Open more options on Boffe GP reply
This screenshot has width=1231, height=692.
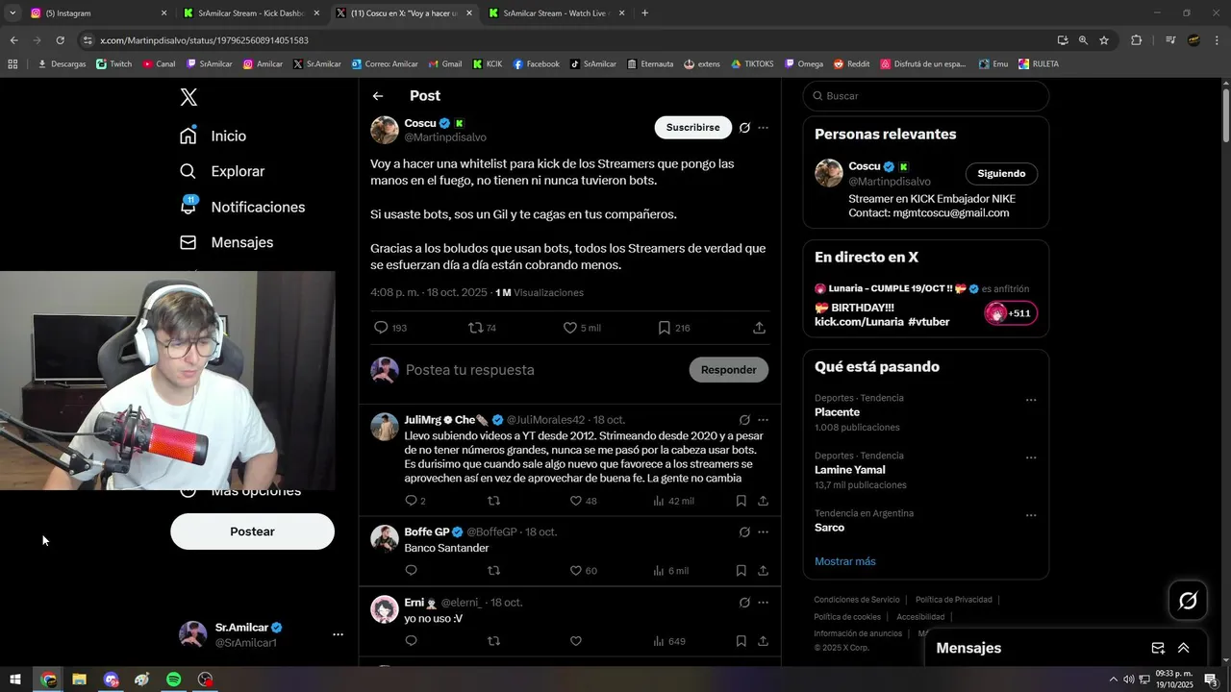coord(763,531)
